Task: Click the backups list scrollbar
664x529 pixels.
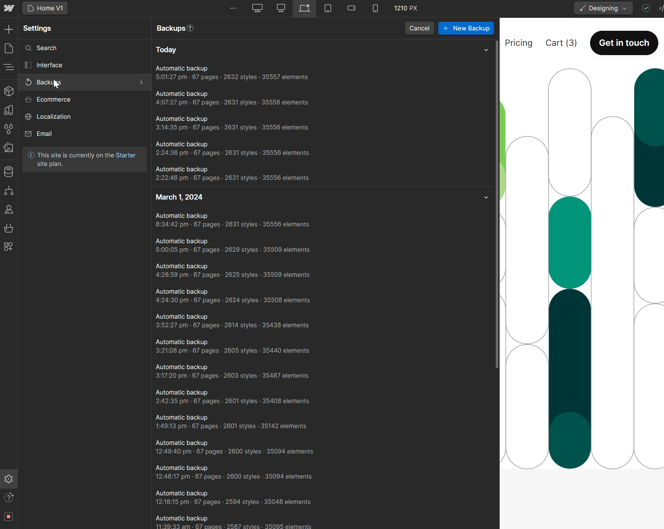Action: (497, 204)
